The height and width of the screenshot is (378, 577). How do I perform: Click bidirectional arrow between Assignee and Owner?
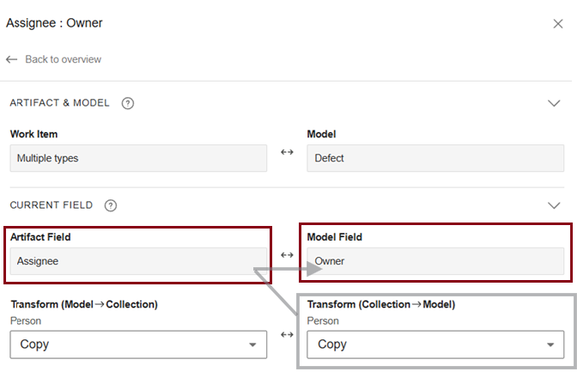click(287, 255)
